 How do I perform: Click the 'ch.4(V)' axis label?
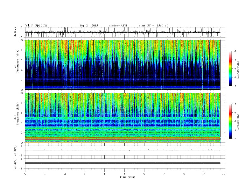[15, 163]
